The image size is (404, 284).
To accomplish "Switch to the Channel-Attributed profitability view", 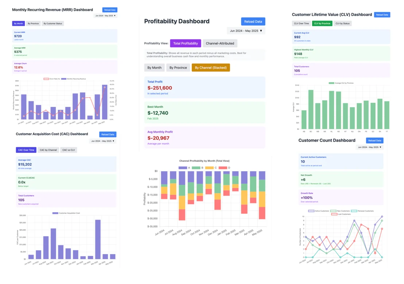I will pyautogui.click(x=220, y=43).
